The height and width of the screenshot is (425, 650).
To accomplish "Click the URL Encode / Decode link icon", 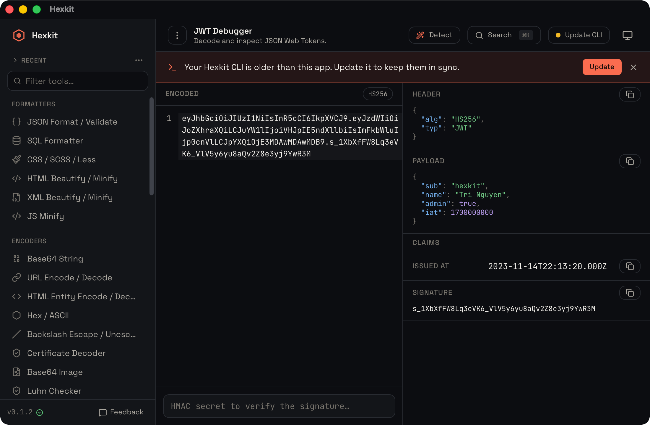I will point(17,277).
